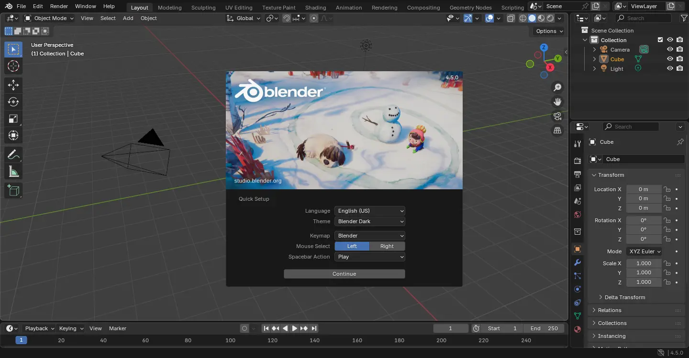
Task: Click play animation in the timeline
Action: point(295,328)
